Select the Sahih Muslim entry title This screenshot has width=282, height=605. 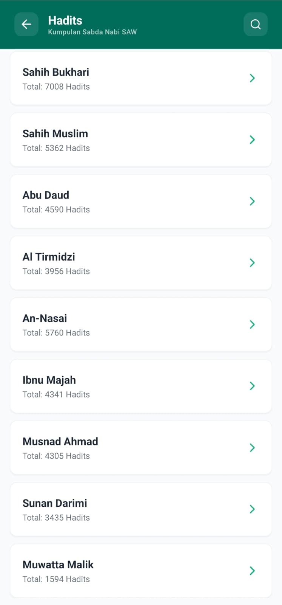(55, 134)
